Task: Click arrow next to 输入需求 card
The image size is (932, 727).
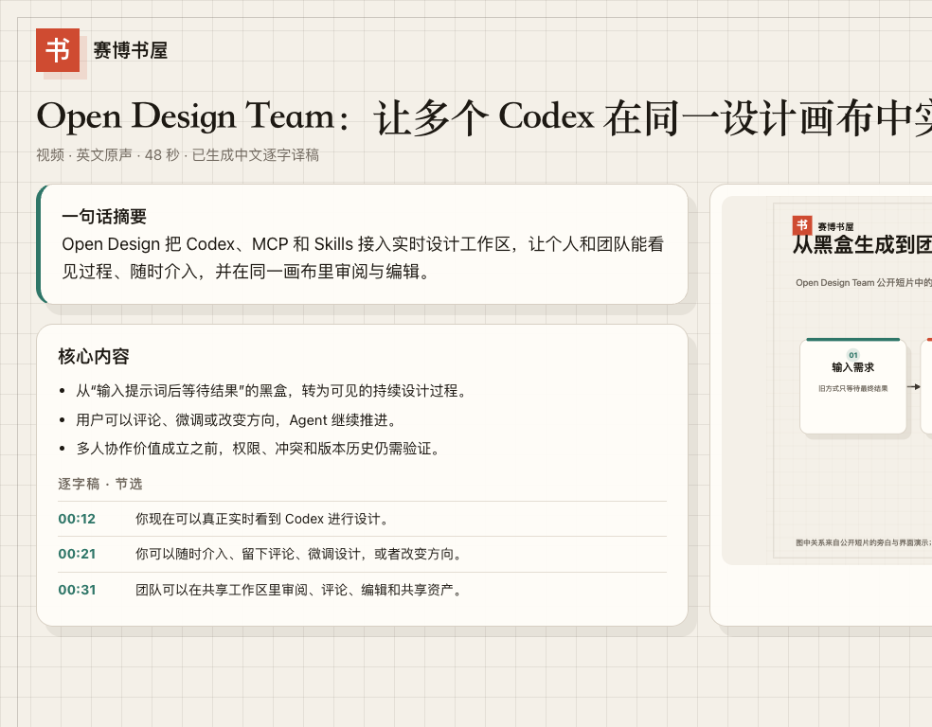Action: point(914,386)
